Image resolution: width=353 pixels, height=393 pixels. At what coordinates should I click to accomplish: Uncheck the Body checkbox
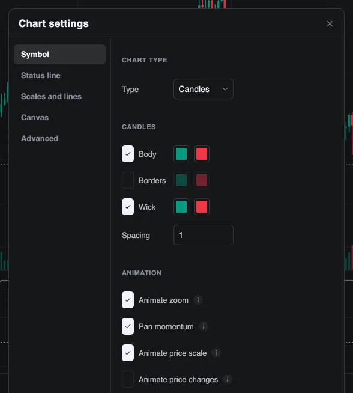(128, 154)
